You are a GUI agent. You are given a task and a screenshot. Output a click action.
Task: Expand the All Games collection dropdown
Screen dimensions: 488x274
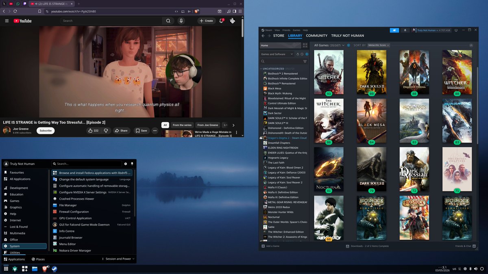click(343, 45)
